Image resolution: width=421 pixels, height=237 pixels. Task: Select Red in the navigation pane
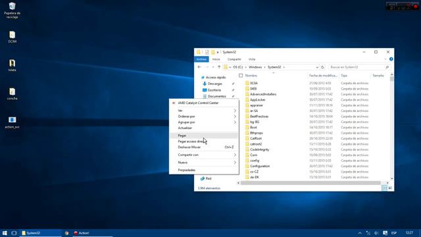(209, 178)
